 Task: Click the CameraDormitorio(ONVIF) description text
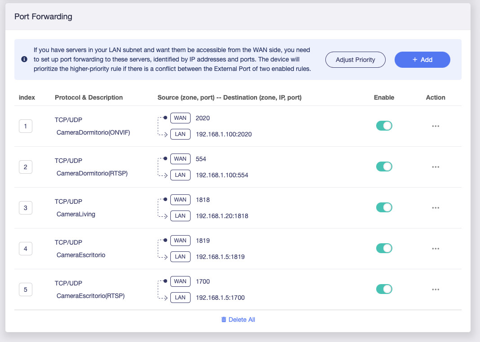(93, 133)
